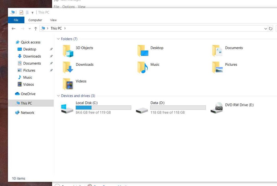The width and height of the screenshot is (277, 186).
Task: Click the '84.6 GB free of 119 GB' text
Action: [x=93, y=113]
